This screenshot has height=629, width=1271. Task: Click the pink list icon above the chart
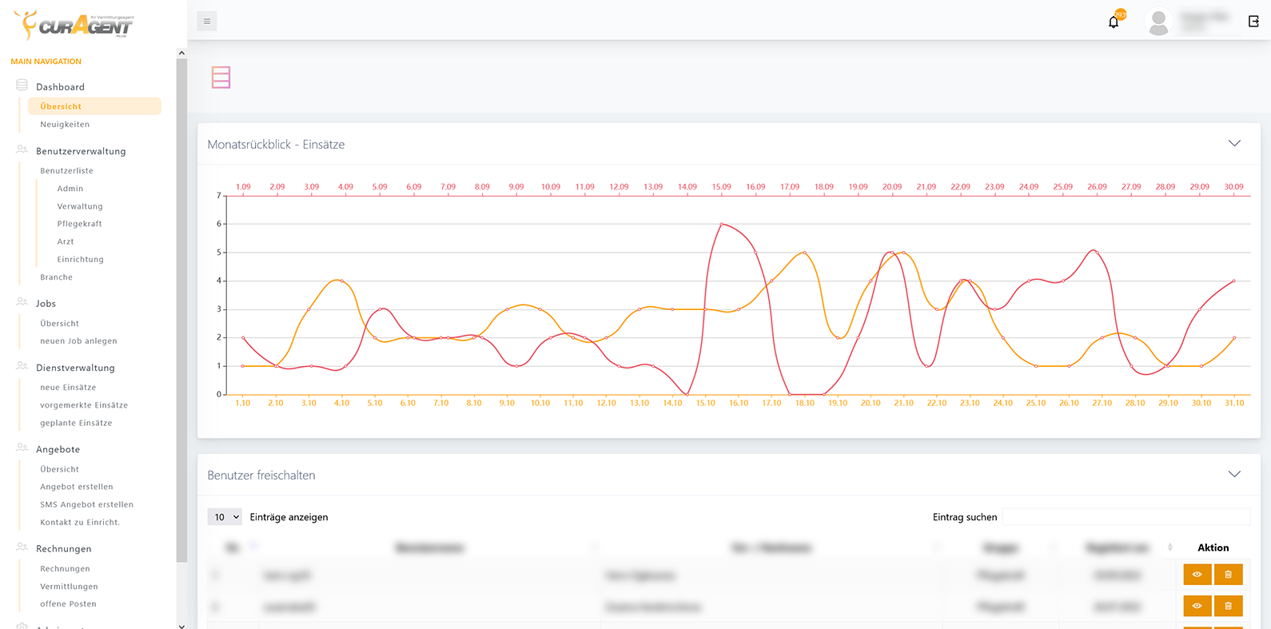coord(221,78)
